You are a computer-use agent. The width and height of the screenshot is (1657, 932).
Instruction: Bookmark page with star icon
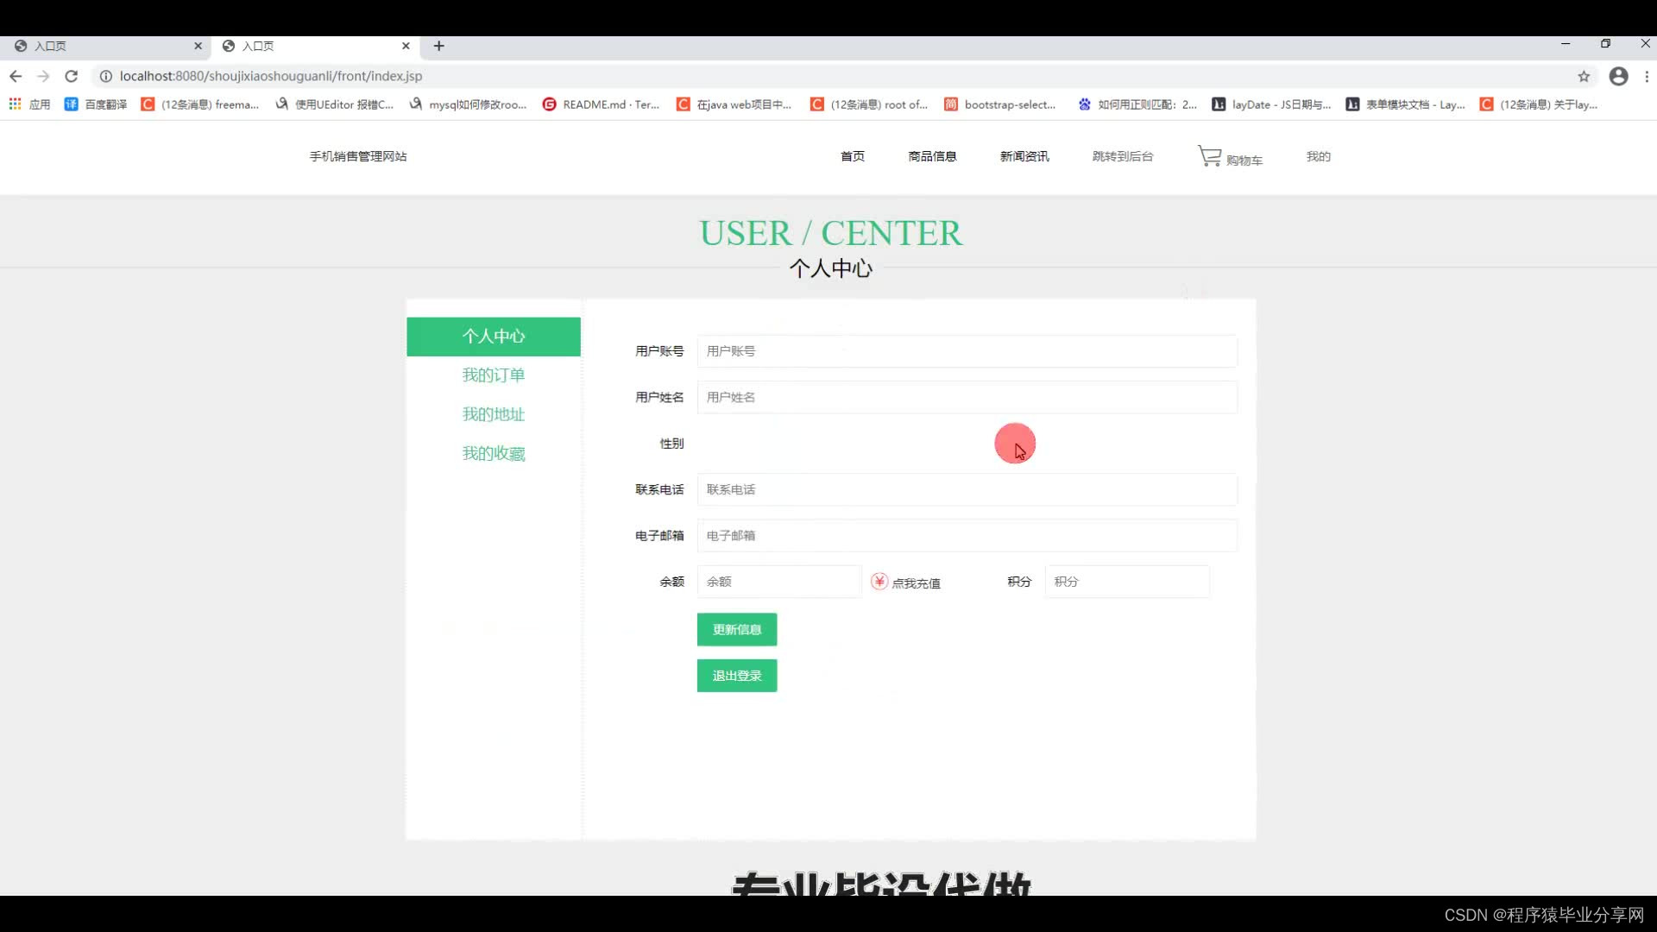(x=1584, y=76)
